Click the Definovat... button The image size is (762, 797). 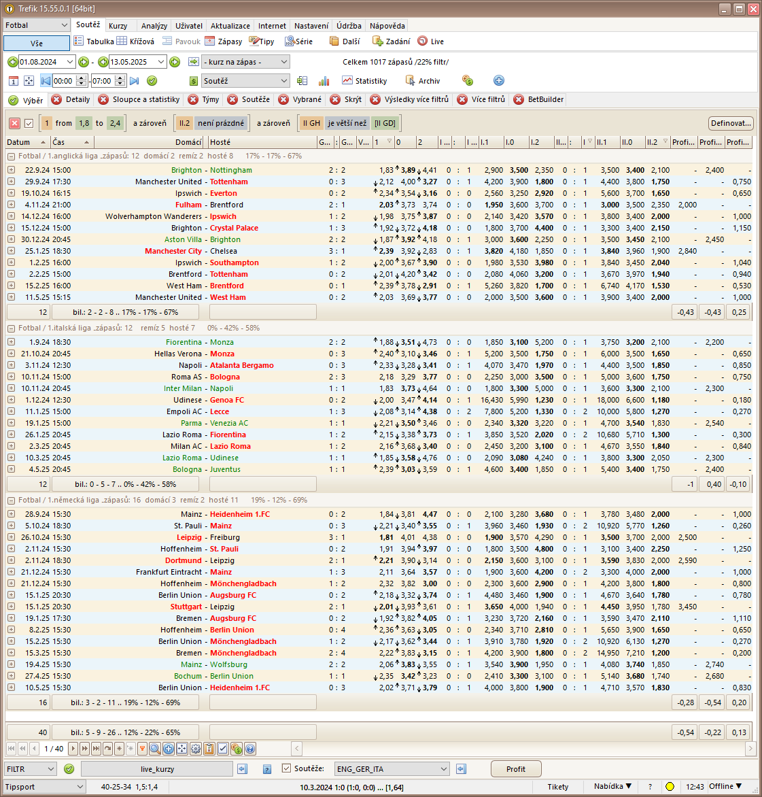[x=731, y=123]
